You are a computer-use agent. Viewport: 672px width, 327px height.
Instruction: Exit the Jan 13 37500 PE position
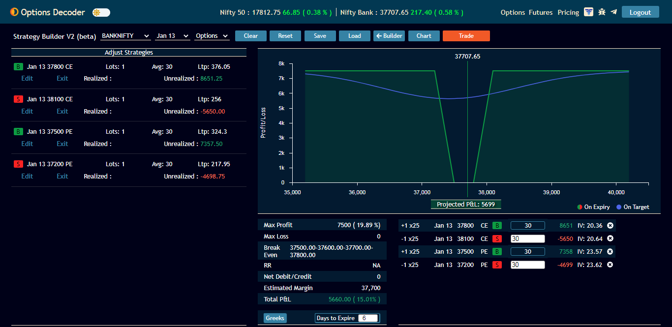pyautogui.click(x=62, y=144)
